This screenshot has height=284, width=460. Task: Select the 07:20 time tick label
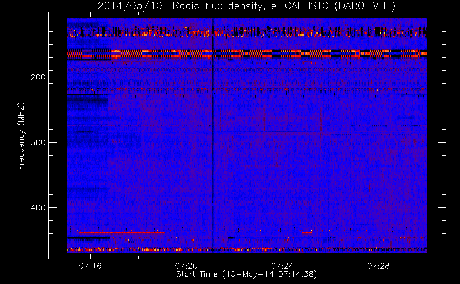tap(187, 266)
